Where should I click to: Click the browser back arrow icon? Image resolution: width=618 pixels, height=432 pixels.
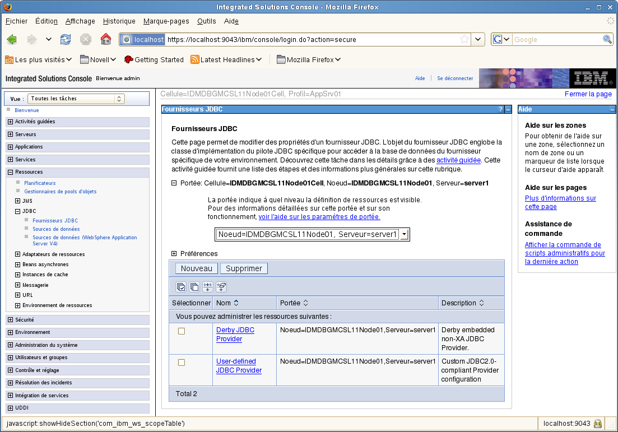12,39
